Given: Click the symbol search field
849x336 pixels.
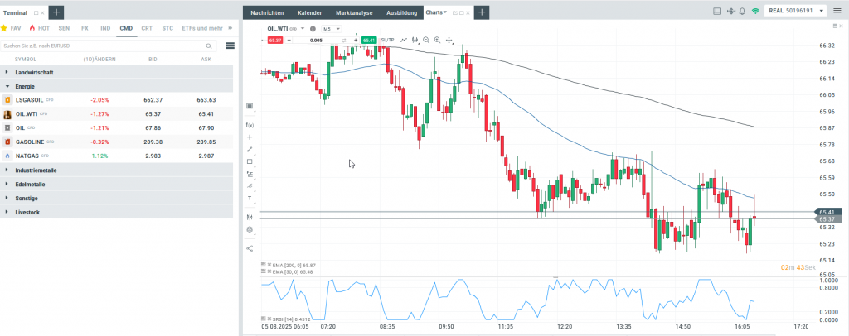Looking at the screenshot, I should coord(108,46).
